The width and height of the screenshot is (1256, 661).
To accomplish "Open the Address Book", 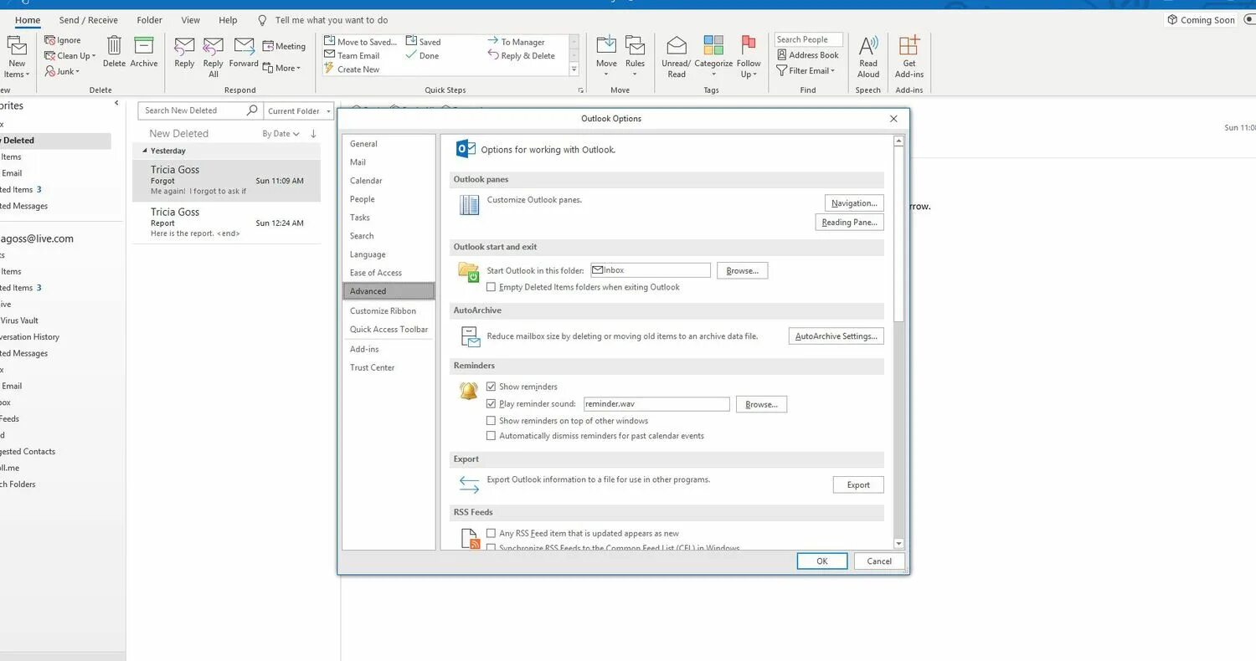I will 807,55.
